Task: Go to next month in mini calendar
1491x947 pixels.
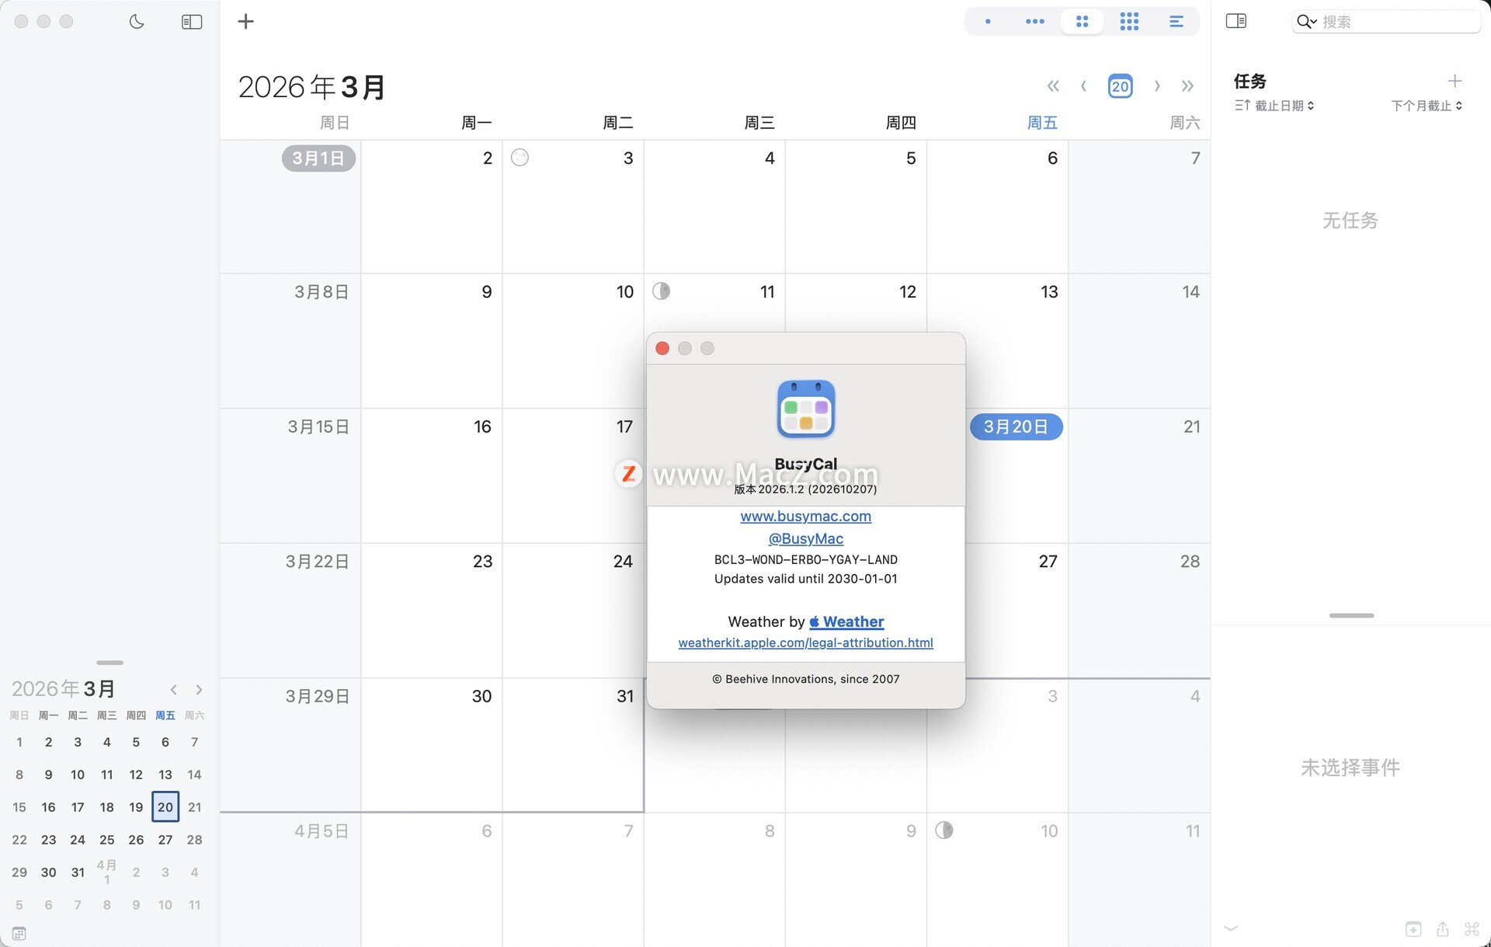Action: (199, 690)
